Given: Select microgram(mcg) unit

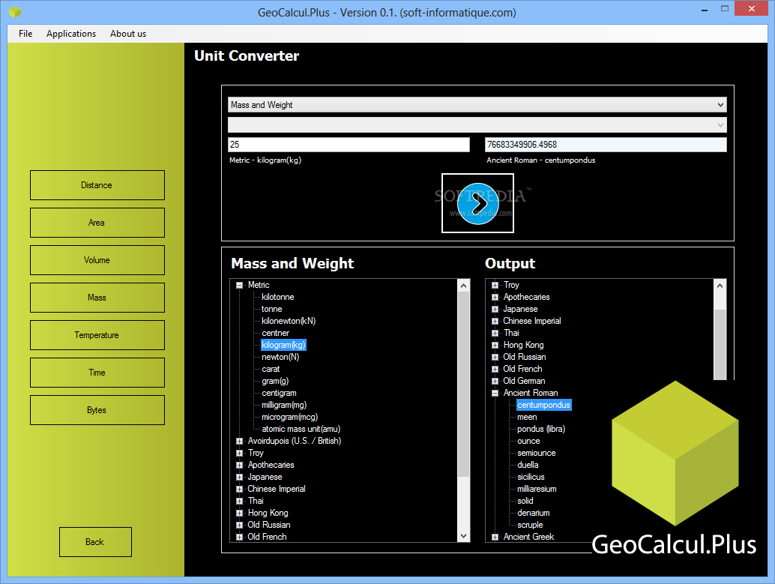Looking at the screenshot, I should point(289,417).
